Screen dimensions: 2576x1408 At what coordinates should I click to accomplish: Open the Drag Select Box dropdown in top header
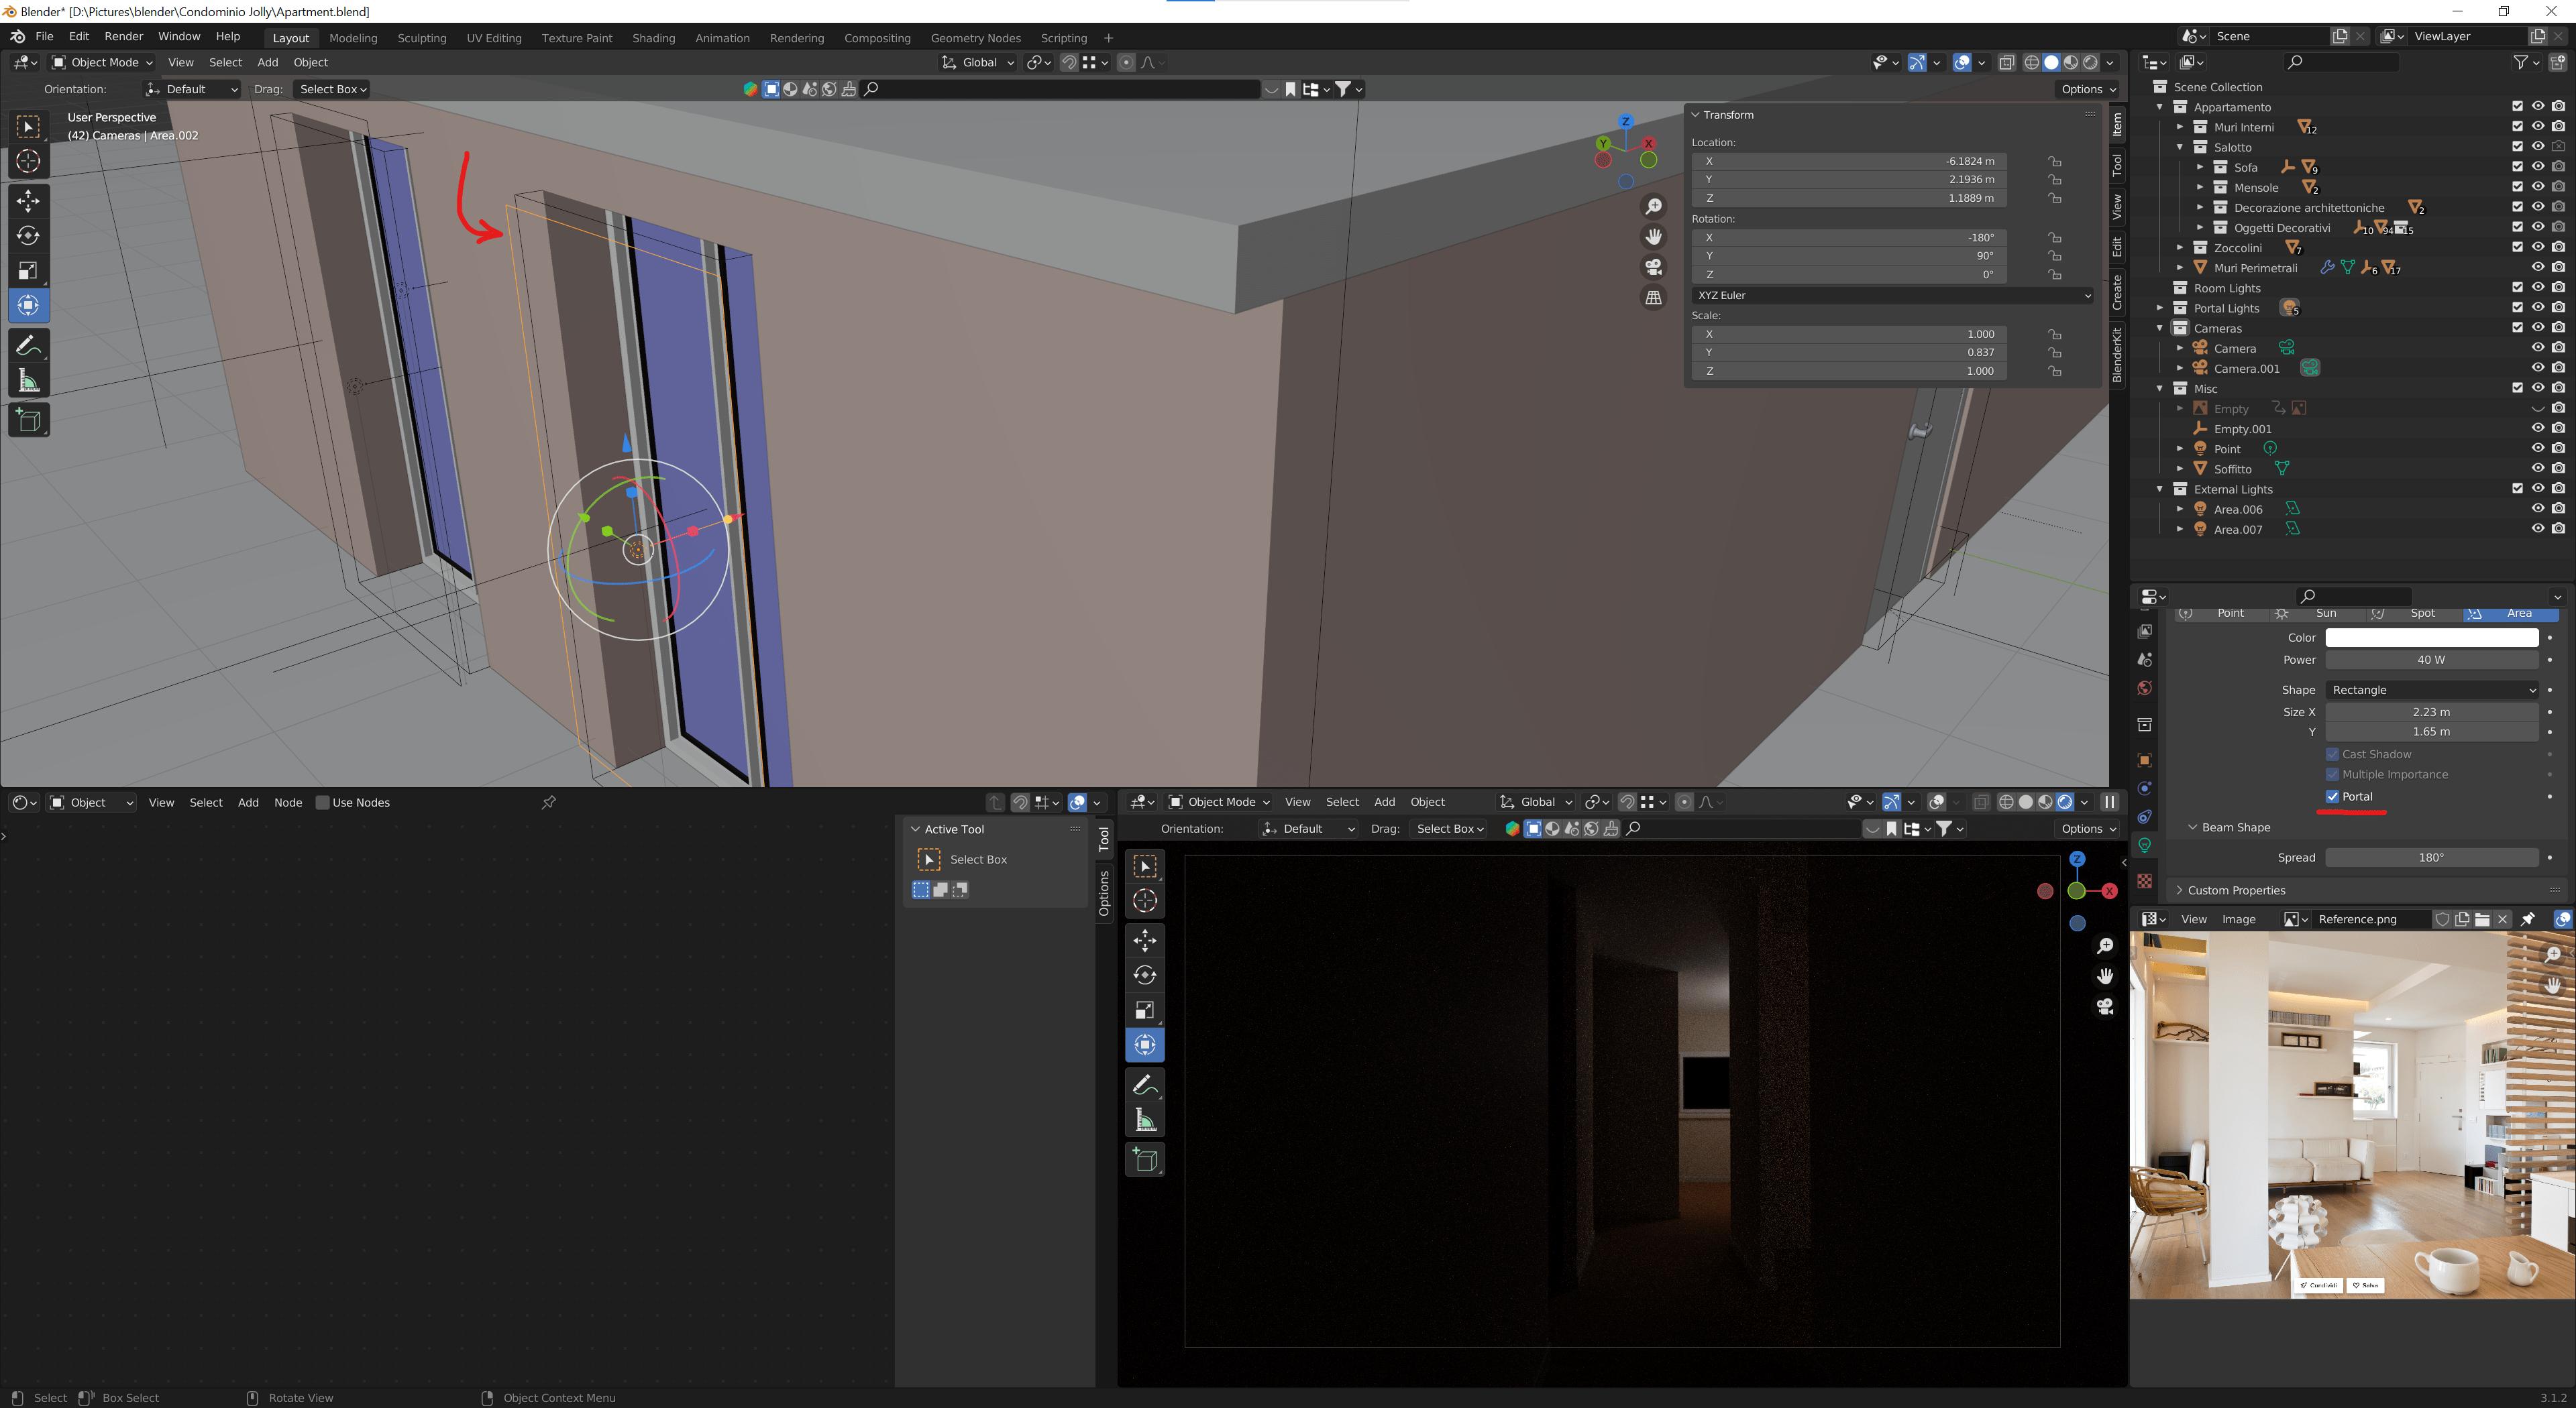point(332,89)
